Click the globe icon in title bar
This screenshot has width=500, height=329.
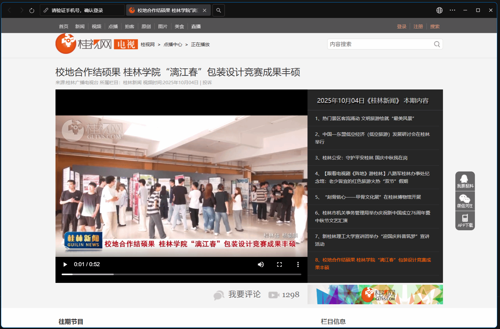(x=439, y=11)
